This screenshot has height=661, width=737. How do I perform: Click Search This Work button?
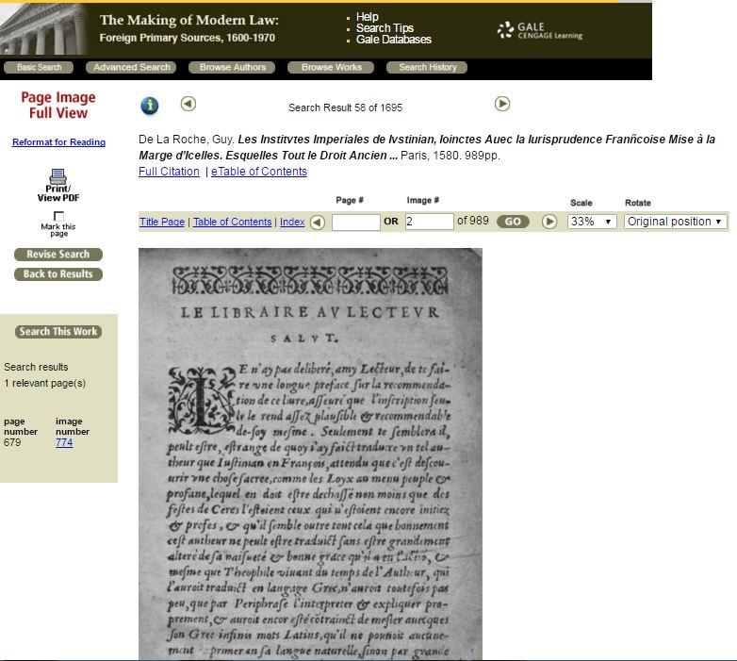pos(58,331)
